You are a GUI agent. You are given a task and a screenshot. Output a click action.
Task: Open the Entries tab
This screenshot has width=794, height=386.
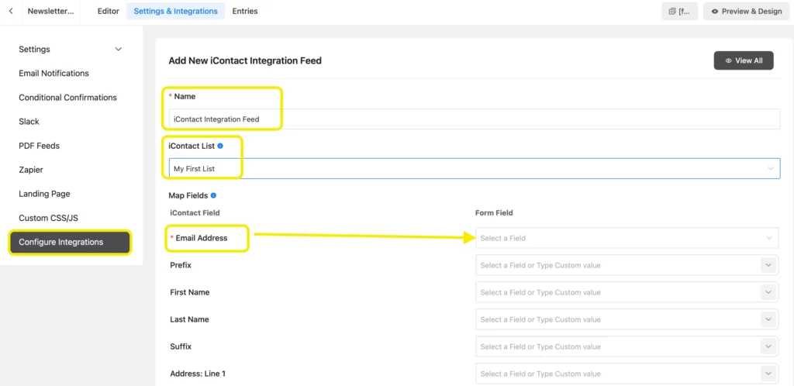(x=245, y=11)
